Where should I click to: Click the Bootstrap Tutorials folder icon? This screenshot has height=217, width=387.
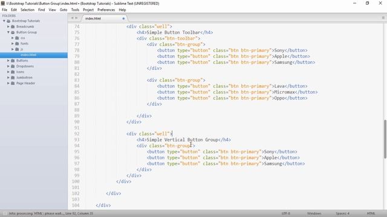(8, 21)
